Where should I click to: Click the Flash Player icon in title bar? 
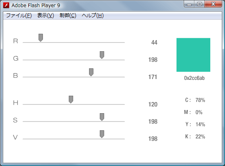coord(6,5)
